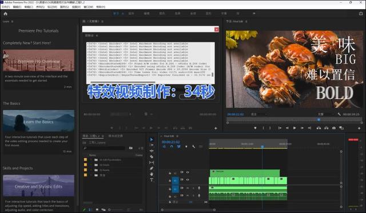
Task: Open the 编辑(E) menu
Action: tap(17, 7)
